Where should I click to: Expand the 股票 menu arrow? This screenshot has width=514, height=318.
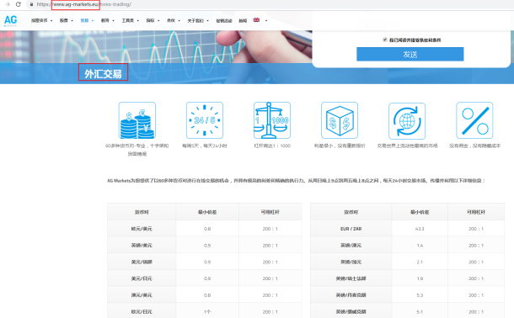[72, 20]
